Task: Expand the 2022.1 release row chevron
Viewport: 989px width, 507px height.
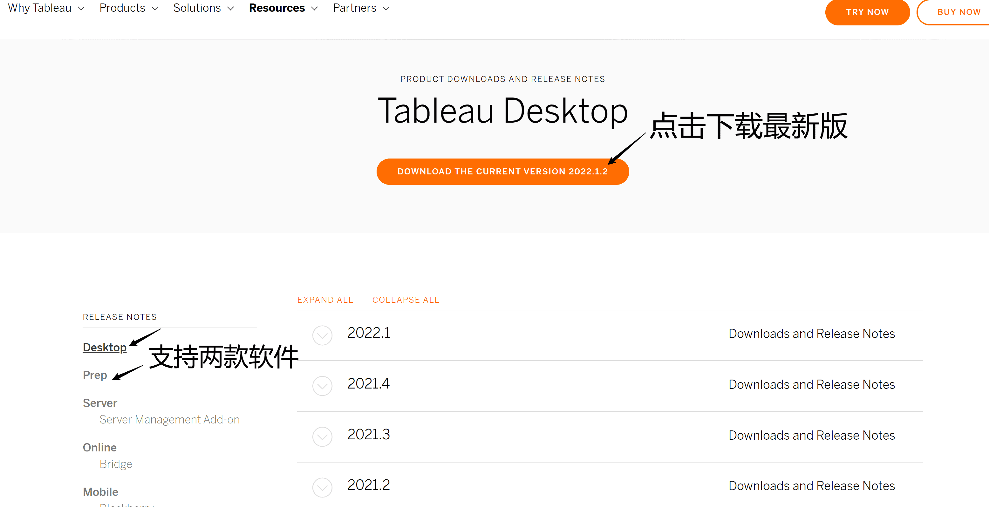Action: tap(322, 335)
